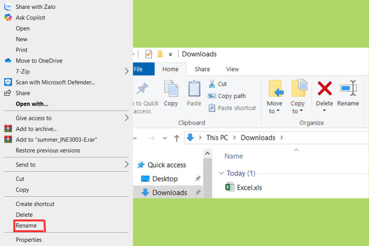
Task: Switch to the Home ribbon tab
Action: point(170,69)
